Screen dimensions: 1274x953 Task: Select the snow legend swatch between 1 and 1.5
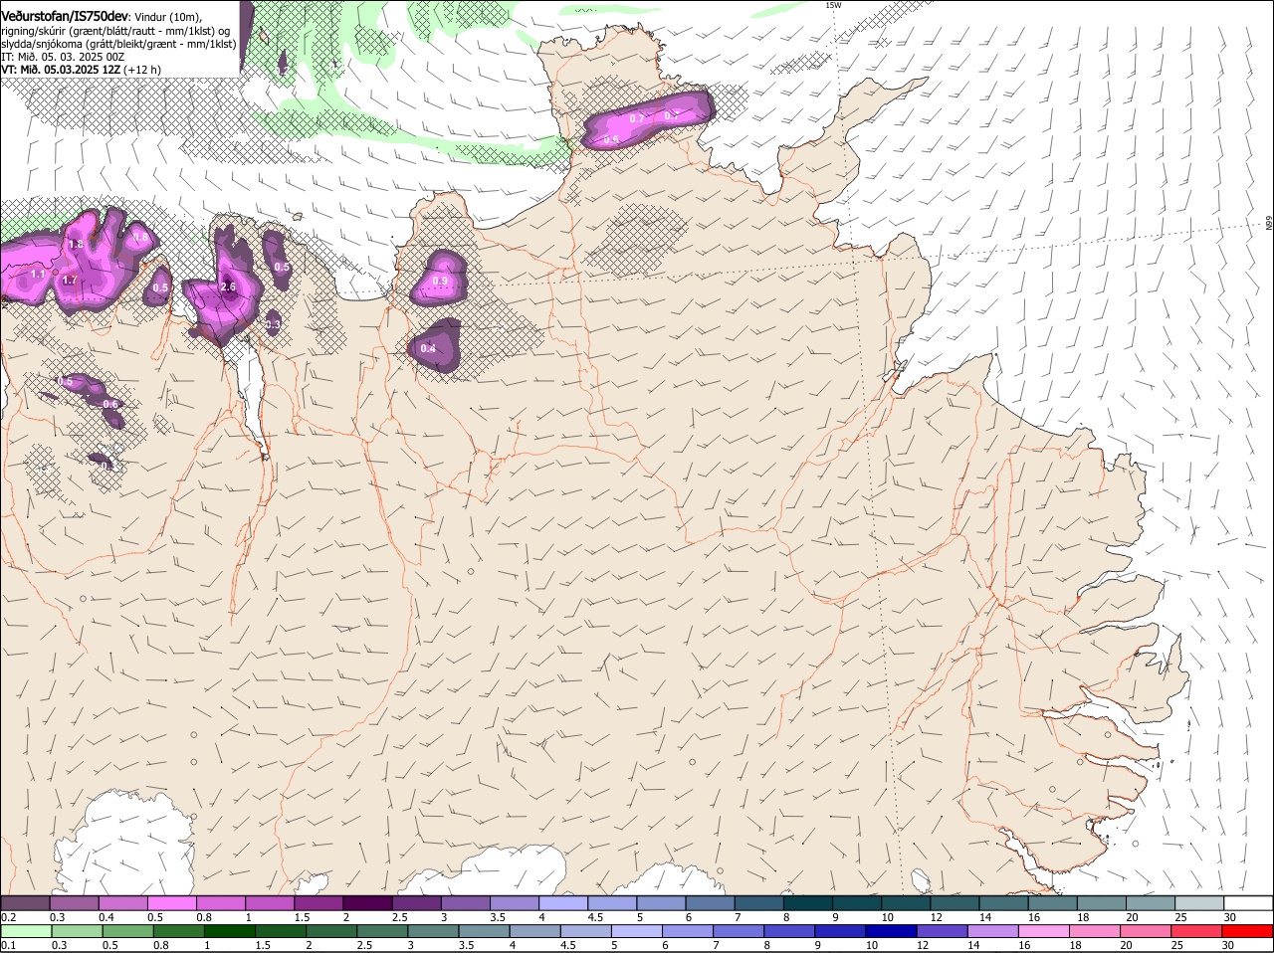270,902
